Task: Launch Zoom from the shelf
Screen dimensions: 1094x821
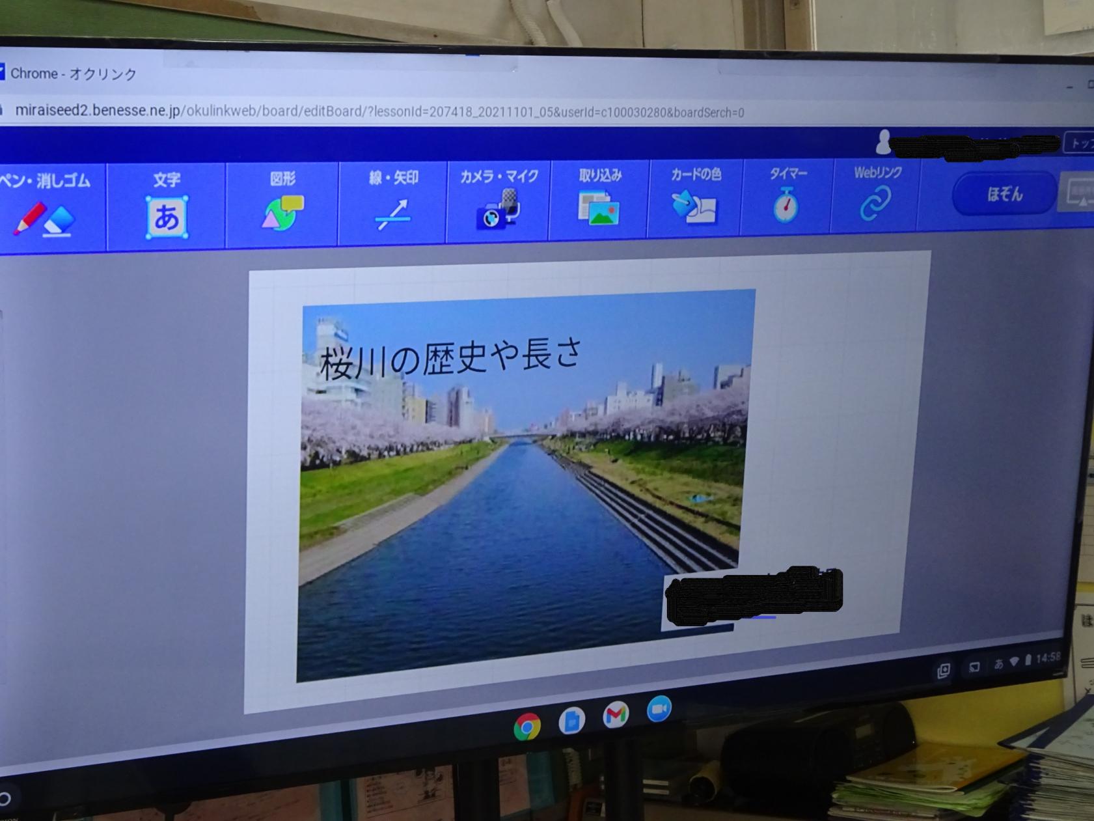Action: click(659, 709)
